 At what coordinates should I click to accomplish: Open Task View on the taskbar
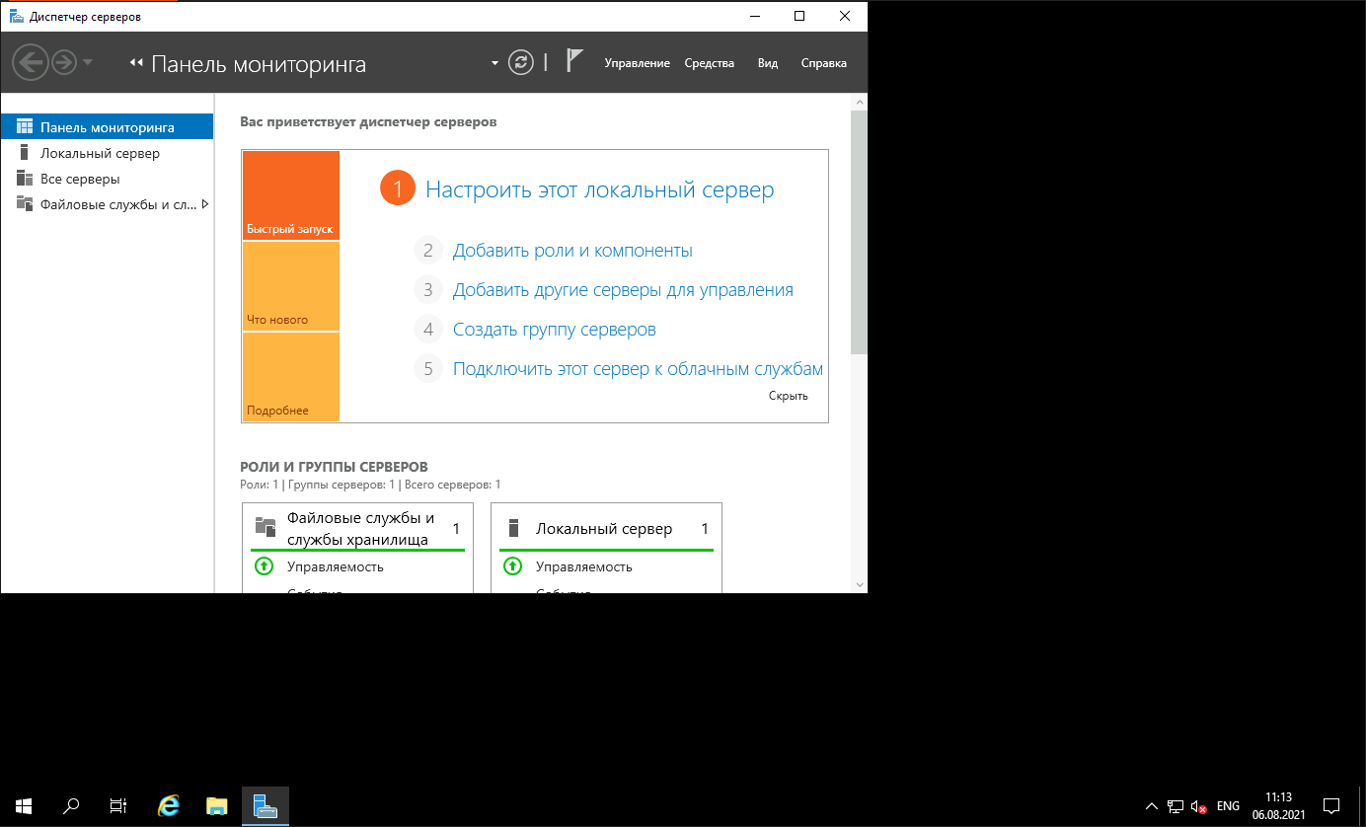pos(118,806)
